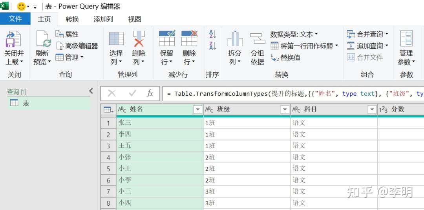
Task: Expand the 删除列 dropdown arrow
Action: 143,62
